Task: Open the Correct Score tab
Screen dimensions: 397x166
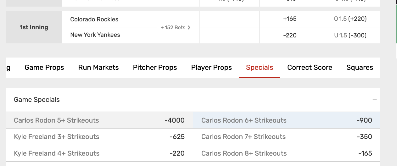Action: [x=310, y=68]
